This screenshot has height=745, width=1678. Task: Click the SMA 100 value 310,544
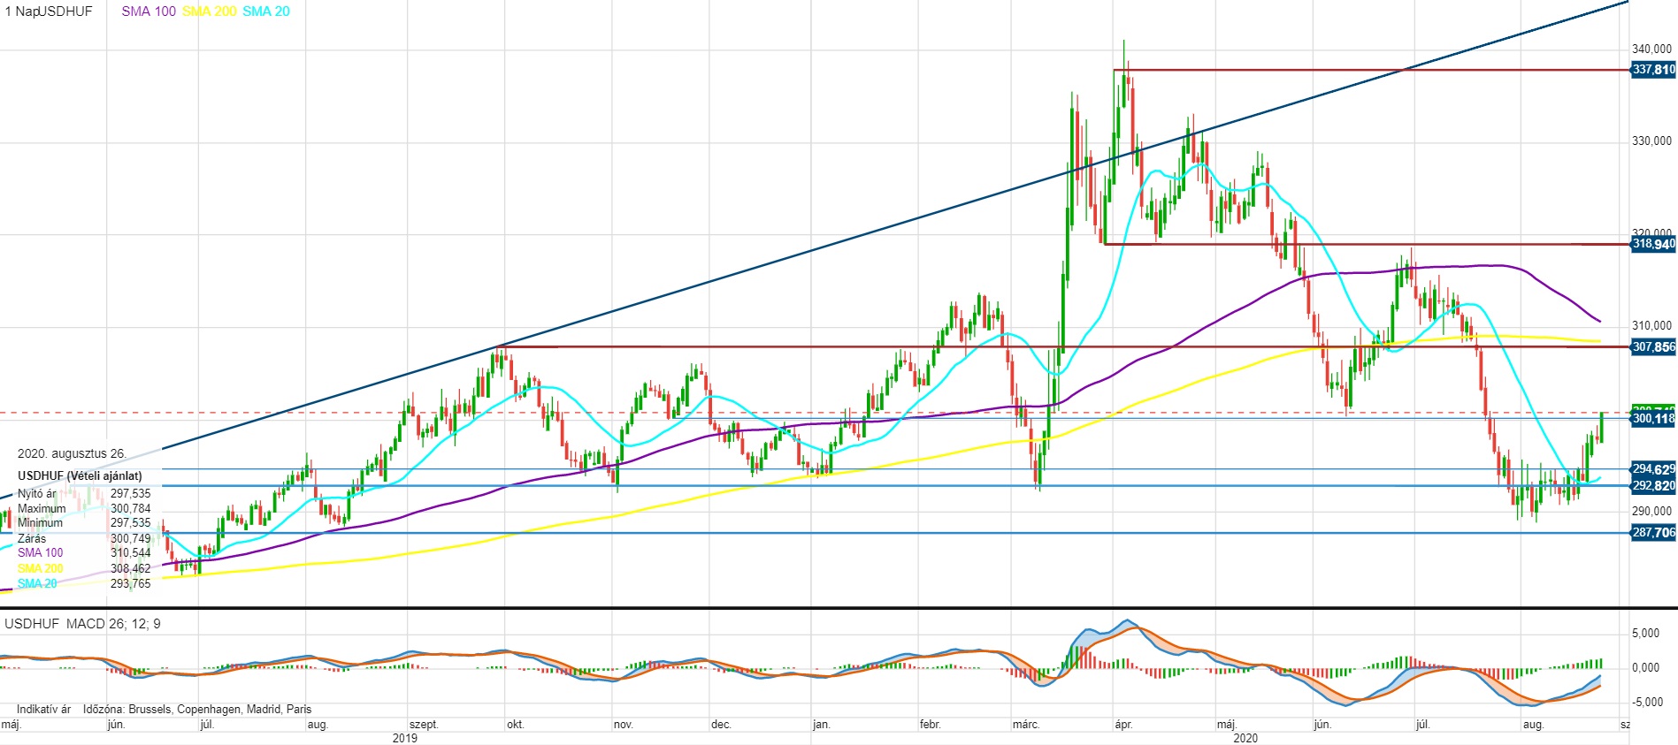(131, 553)
